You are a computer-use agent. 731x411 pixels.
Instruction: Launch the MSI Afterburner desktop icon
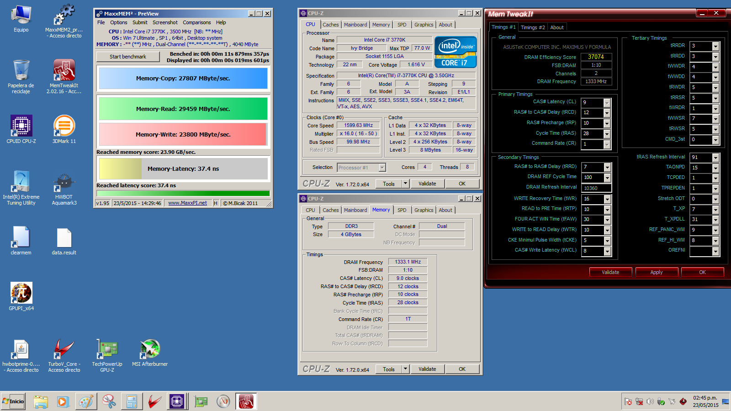[150, 353]
